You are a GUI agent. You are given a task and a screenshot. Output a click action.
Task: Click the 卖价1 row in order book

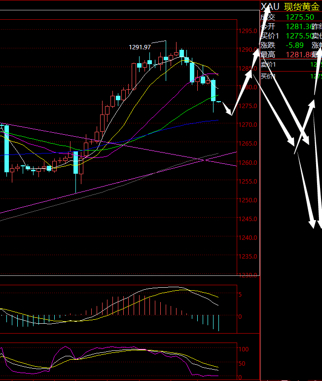(291, 65)
